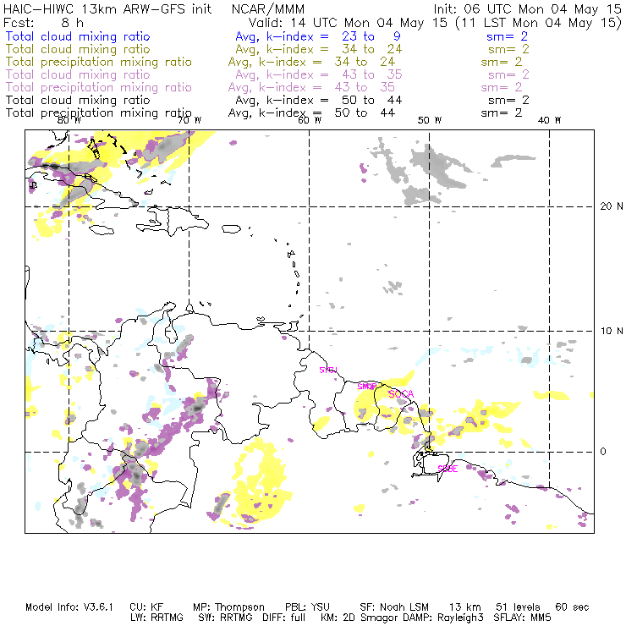Click the Fcst: 8 h forecast label

tap(43, 23)
